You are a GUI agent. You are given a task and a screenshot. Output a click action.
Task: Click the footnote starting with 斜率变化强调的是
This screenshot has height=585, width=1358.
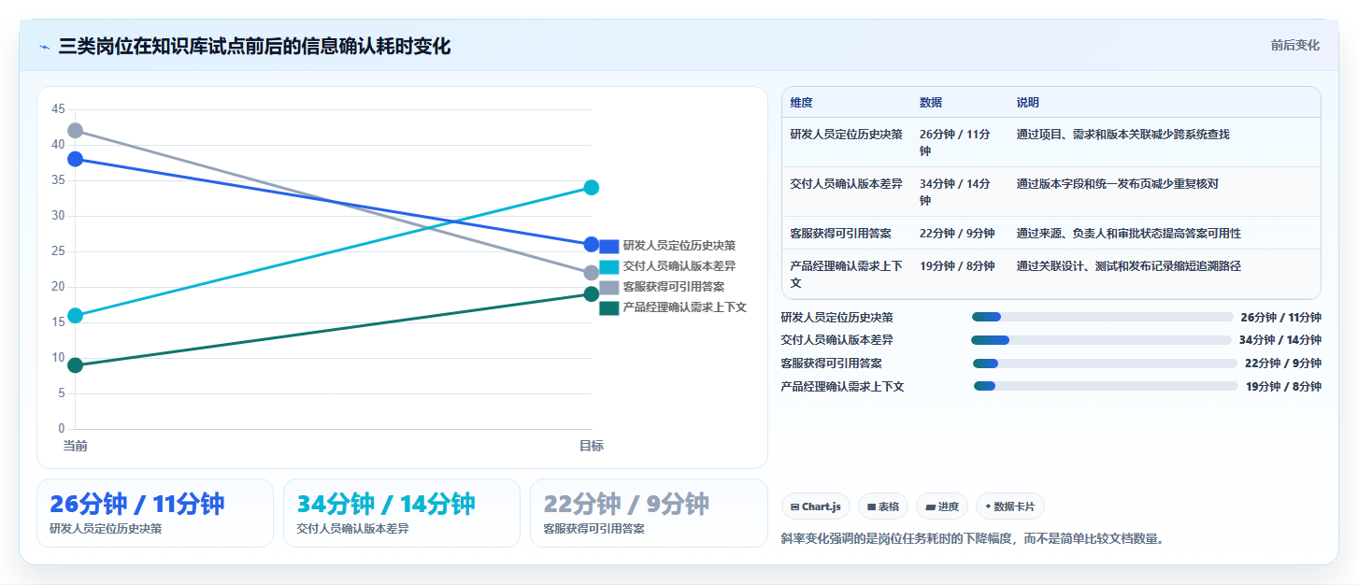point(973,539)
